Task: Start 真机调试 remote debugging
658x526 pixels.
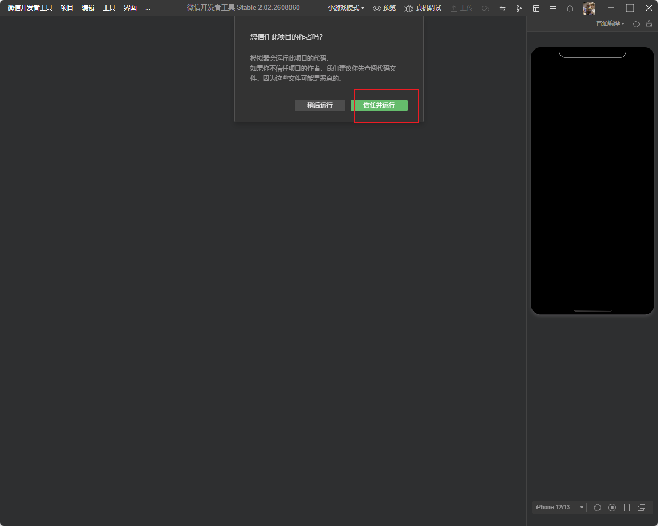Action: [423, 8]
